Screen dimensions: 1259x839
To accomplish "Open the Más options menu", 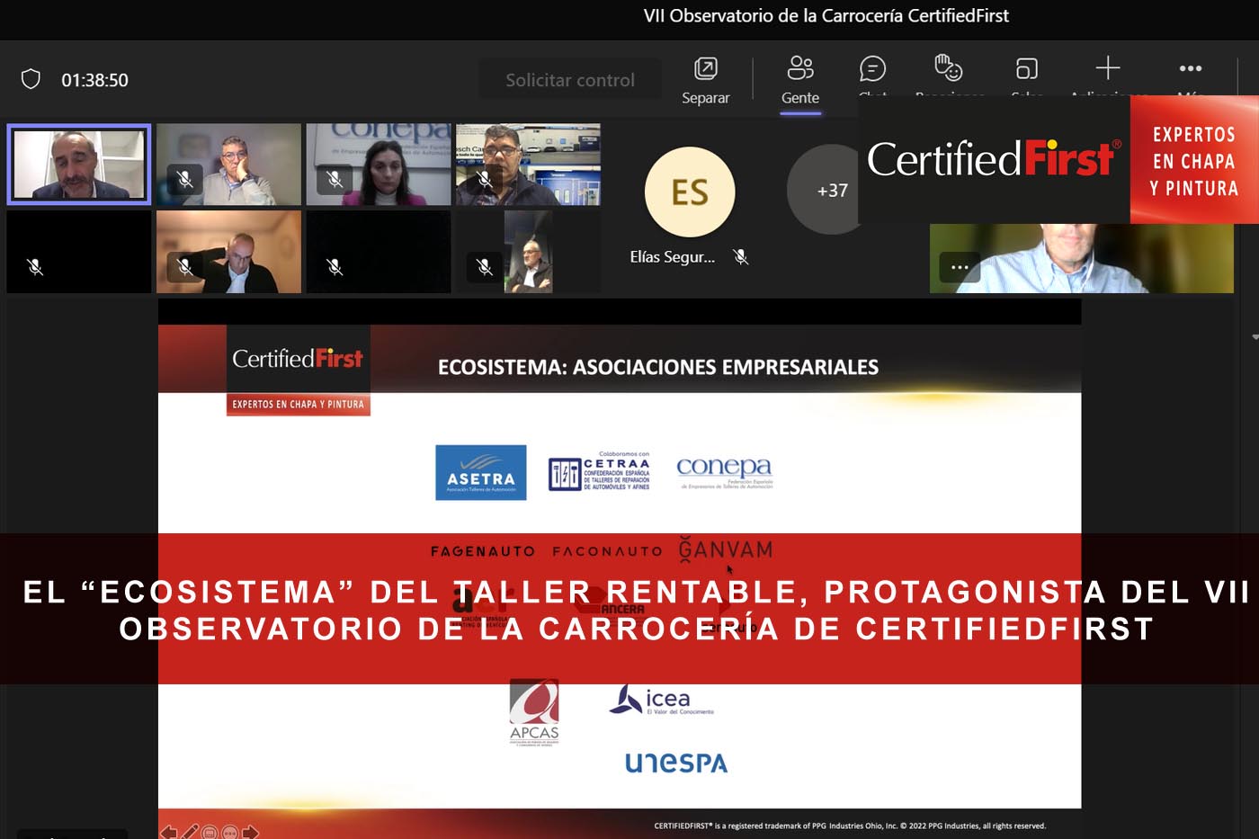I will click(x=1190, y=67).
